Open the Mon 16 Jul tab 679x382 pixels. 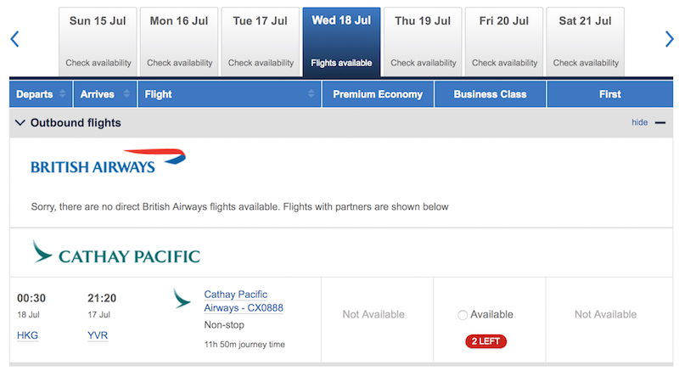click(x=179, y=42)
